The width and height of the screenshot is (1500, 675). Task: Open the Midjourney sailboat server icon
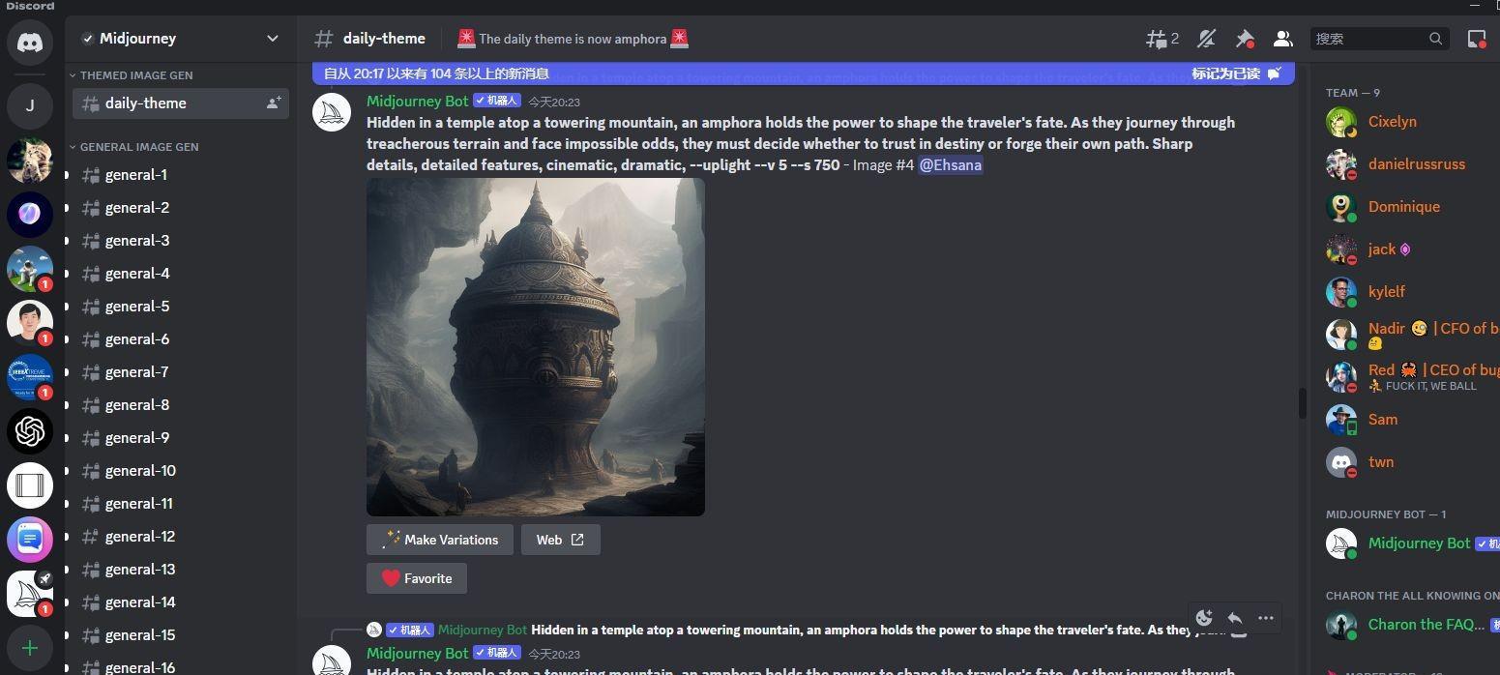click(x=30, y=594)
